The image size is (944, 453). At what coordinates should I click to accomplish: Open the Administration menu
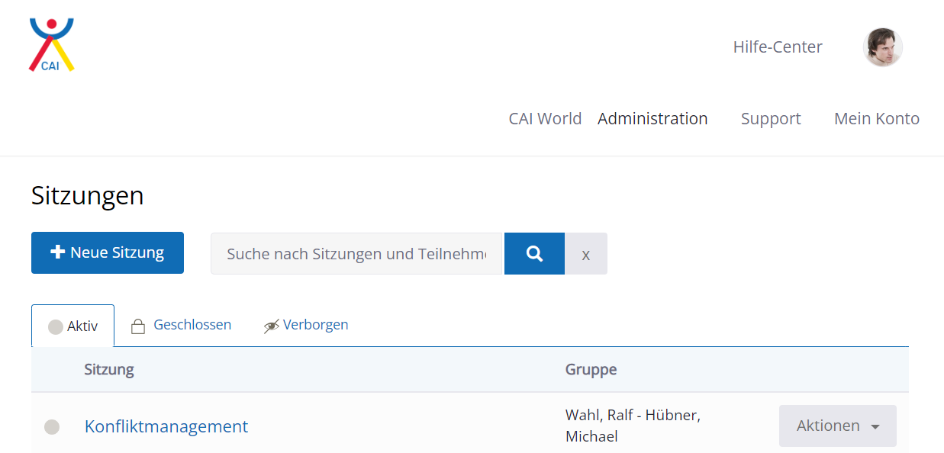(652, 119)
